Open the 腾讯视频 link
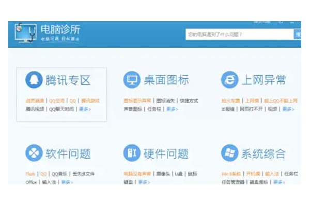Screen dimensions: 310x206 [35, 109]
